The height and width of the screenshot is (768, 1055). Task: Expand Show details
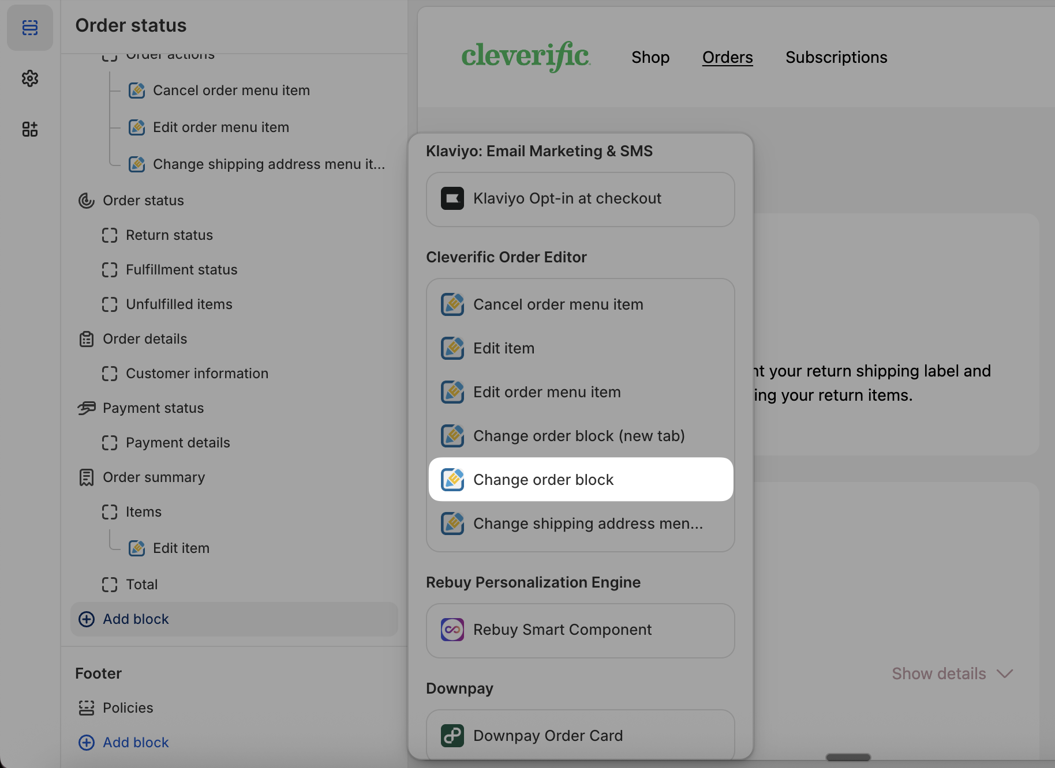(952, 673)
